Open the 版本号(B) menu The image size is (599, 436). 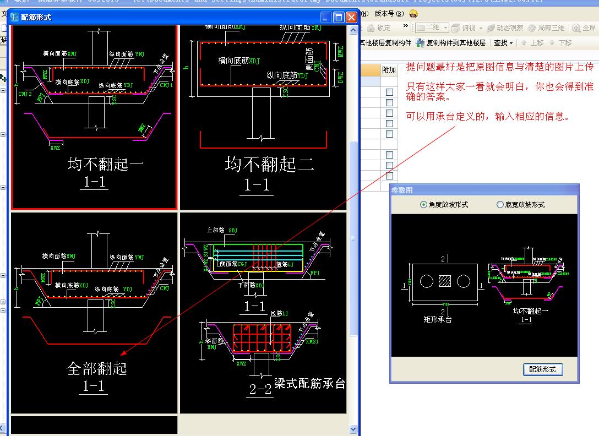(389, 14)
